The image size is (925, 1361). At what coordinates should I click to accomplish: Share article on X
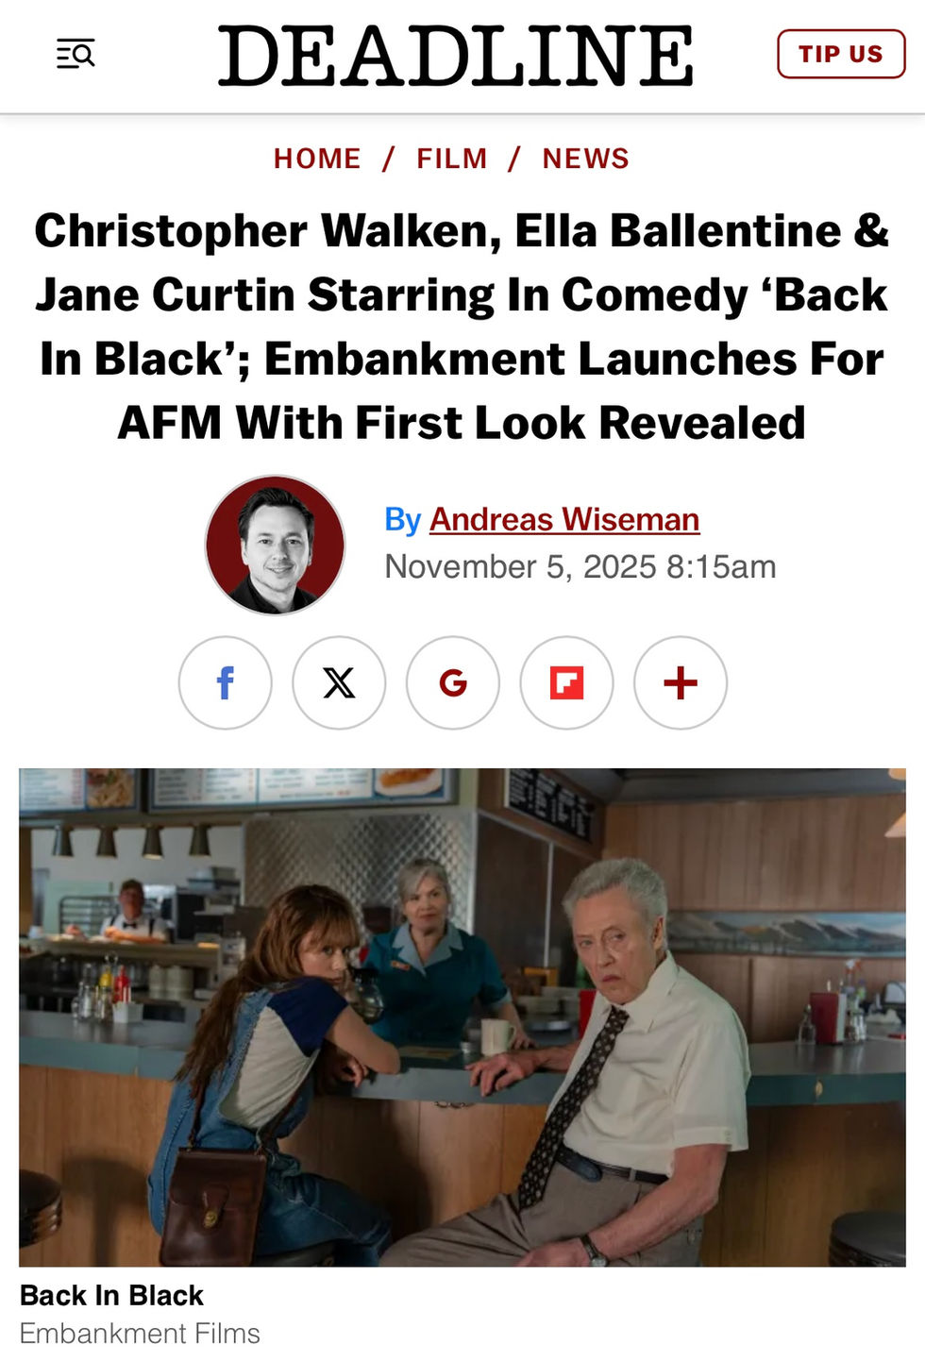click(x=339, y=682)
